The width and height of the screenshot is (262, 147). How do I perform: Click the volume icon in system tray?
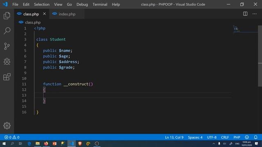225,143
